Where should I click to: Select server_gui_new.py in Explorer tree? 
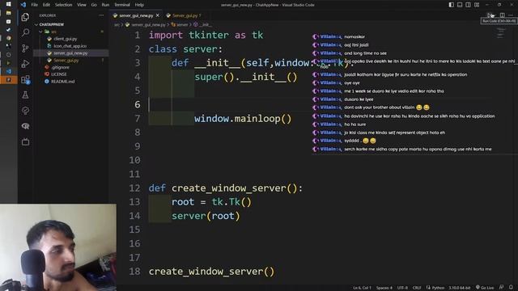(x=70, y=53)
